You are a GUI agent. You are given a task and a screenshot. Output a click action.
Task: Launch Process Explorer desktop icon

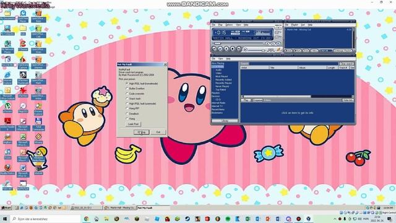point(38,109)
